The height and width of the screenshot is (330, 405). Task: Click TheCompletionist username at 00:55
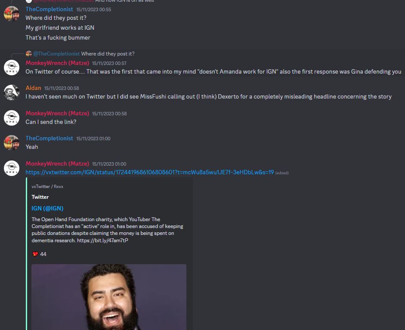49,9
